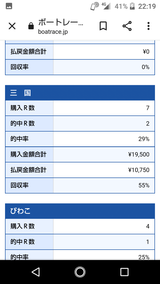Open recent apps square button
Screen dimensions: 160x284
click(x=124, y=272)
